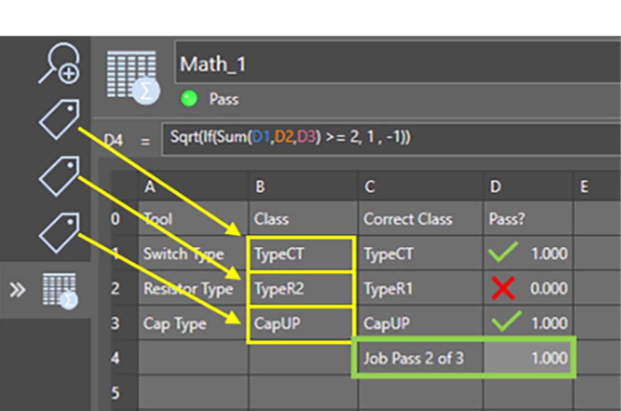Screen dimensions: 621x411
Task: Select the TypeCT cell in Correct Class column
Action: 421,253
